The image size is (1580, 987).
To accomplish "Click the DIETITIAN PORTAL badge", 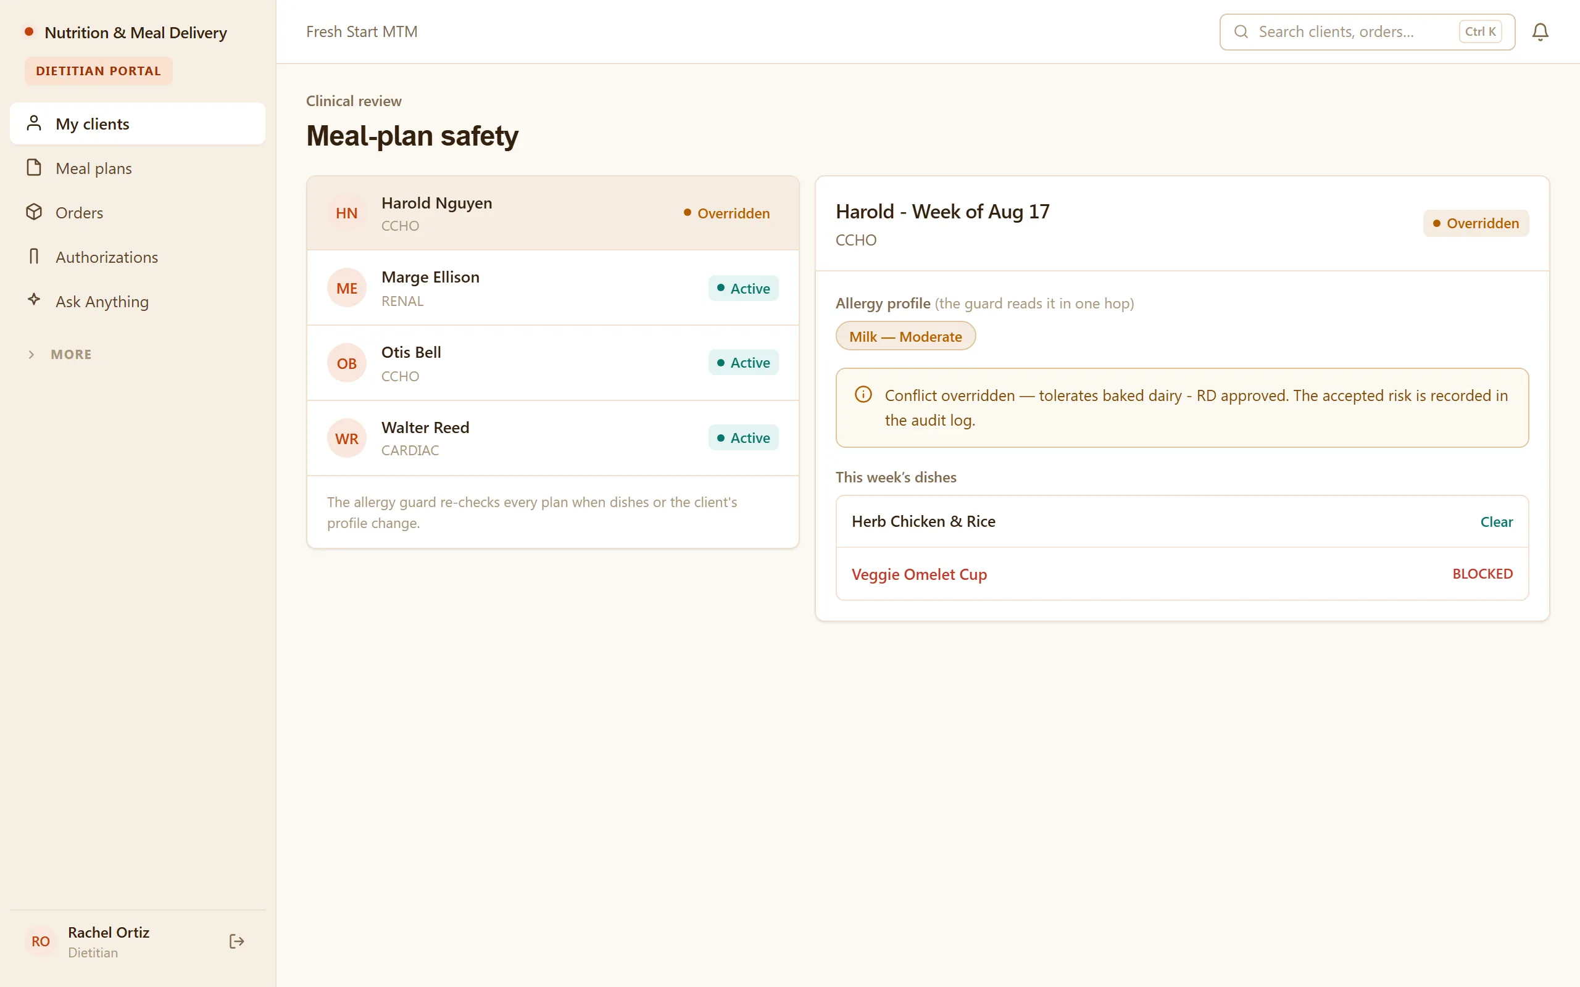I will tap(99, 71).
